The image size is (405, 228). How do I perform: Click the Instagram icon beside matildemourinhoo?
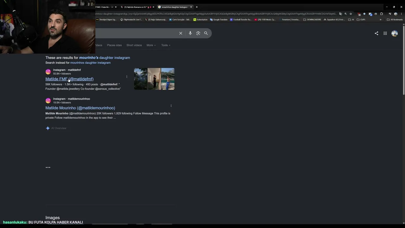[x=48, y=101]
